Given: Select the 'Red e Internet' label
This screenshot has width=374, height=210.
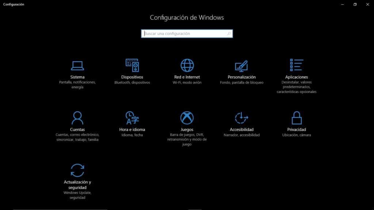Looking at the screenshot, I should (187, 77).
